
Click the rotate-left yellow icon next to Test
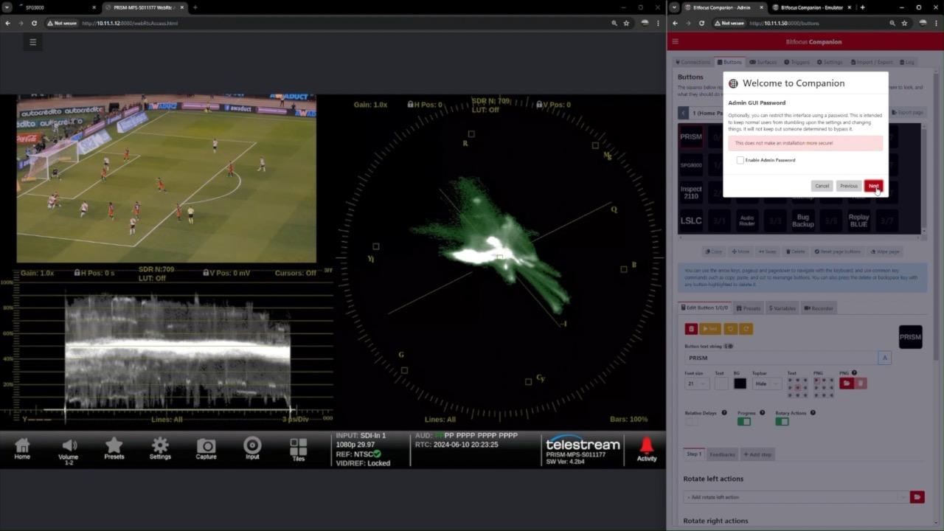(x=730, y=328)
